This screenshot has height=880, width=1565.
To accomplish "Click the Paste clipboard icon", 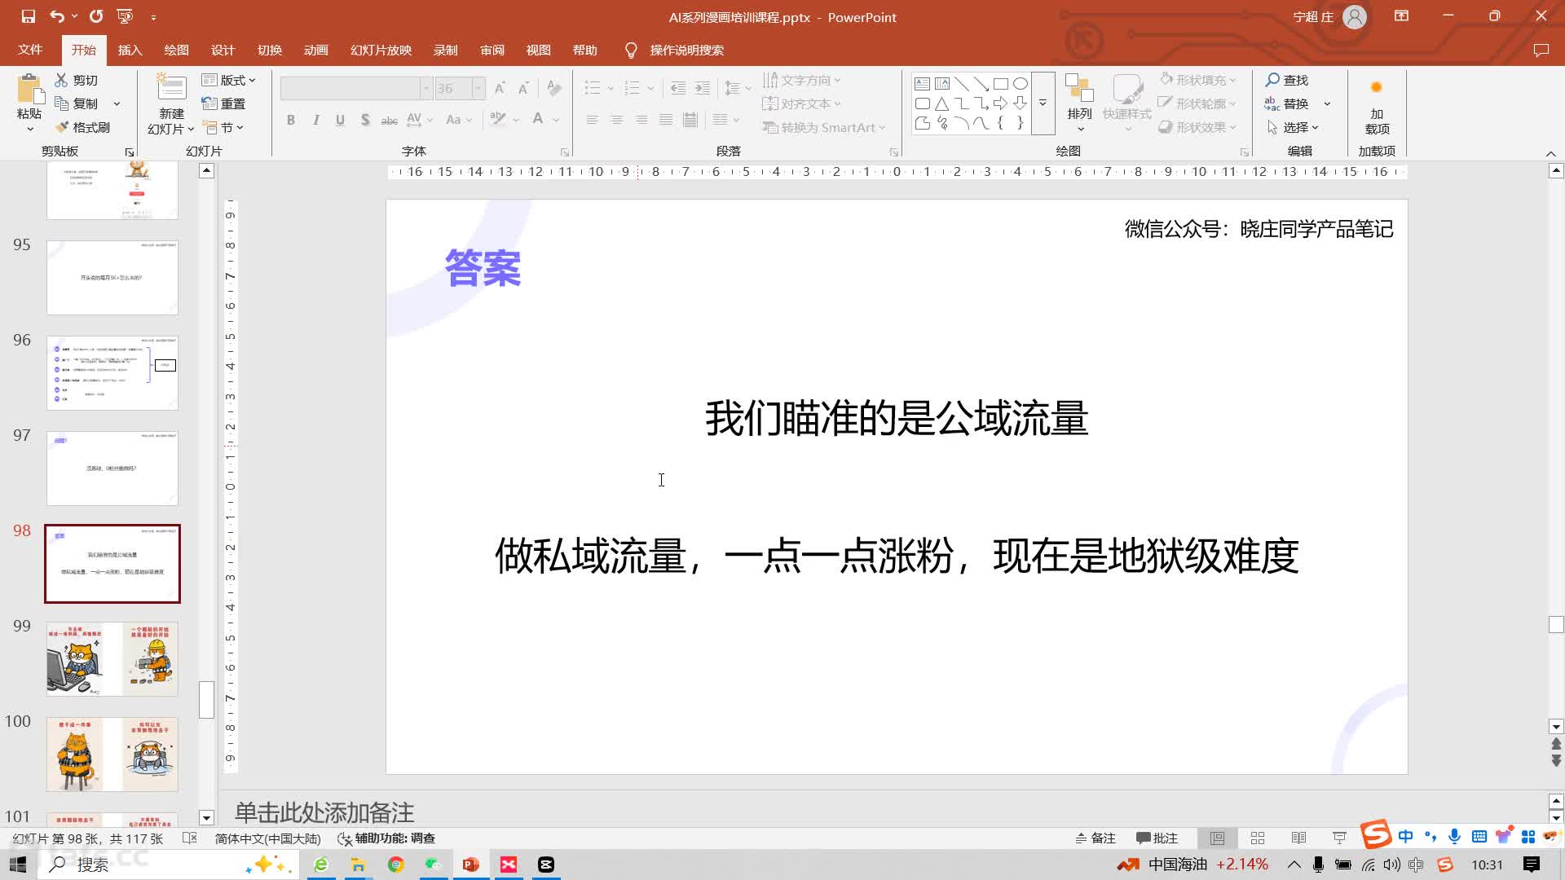I will tap(29, 91).
